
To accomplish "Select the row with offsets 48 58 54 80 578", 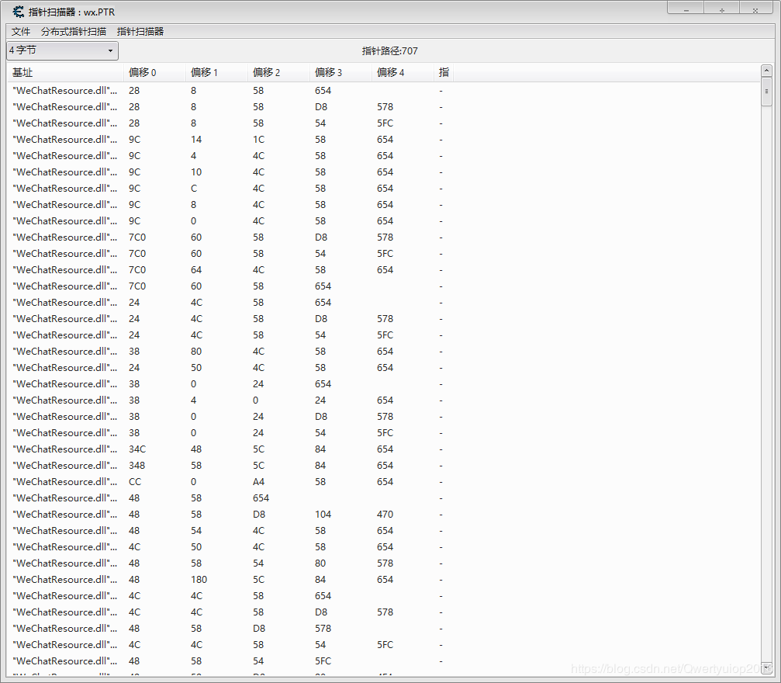I will click(384, 563).
